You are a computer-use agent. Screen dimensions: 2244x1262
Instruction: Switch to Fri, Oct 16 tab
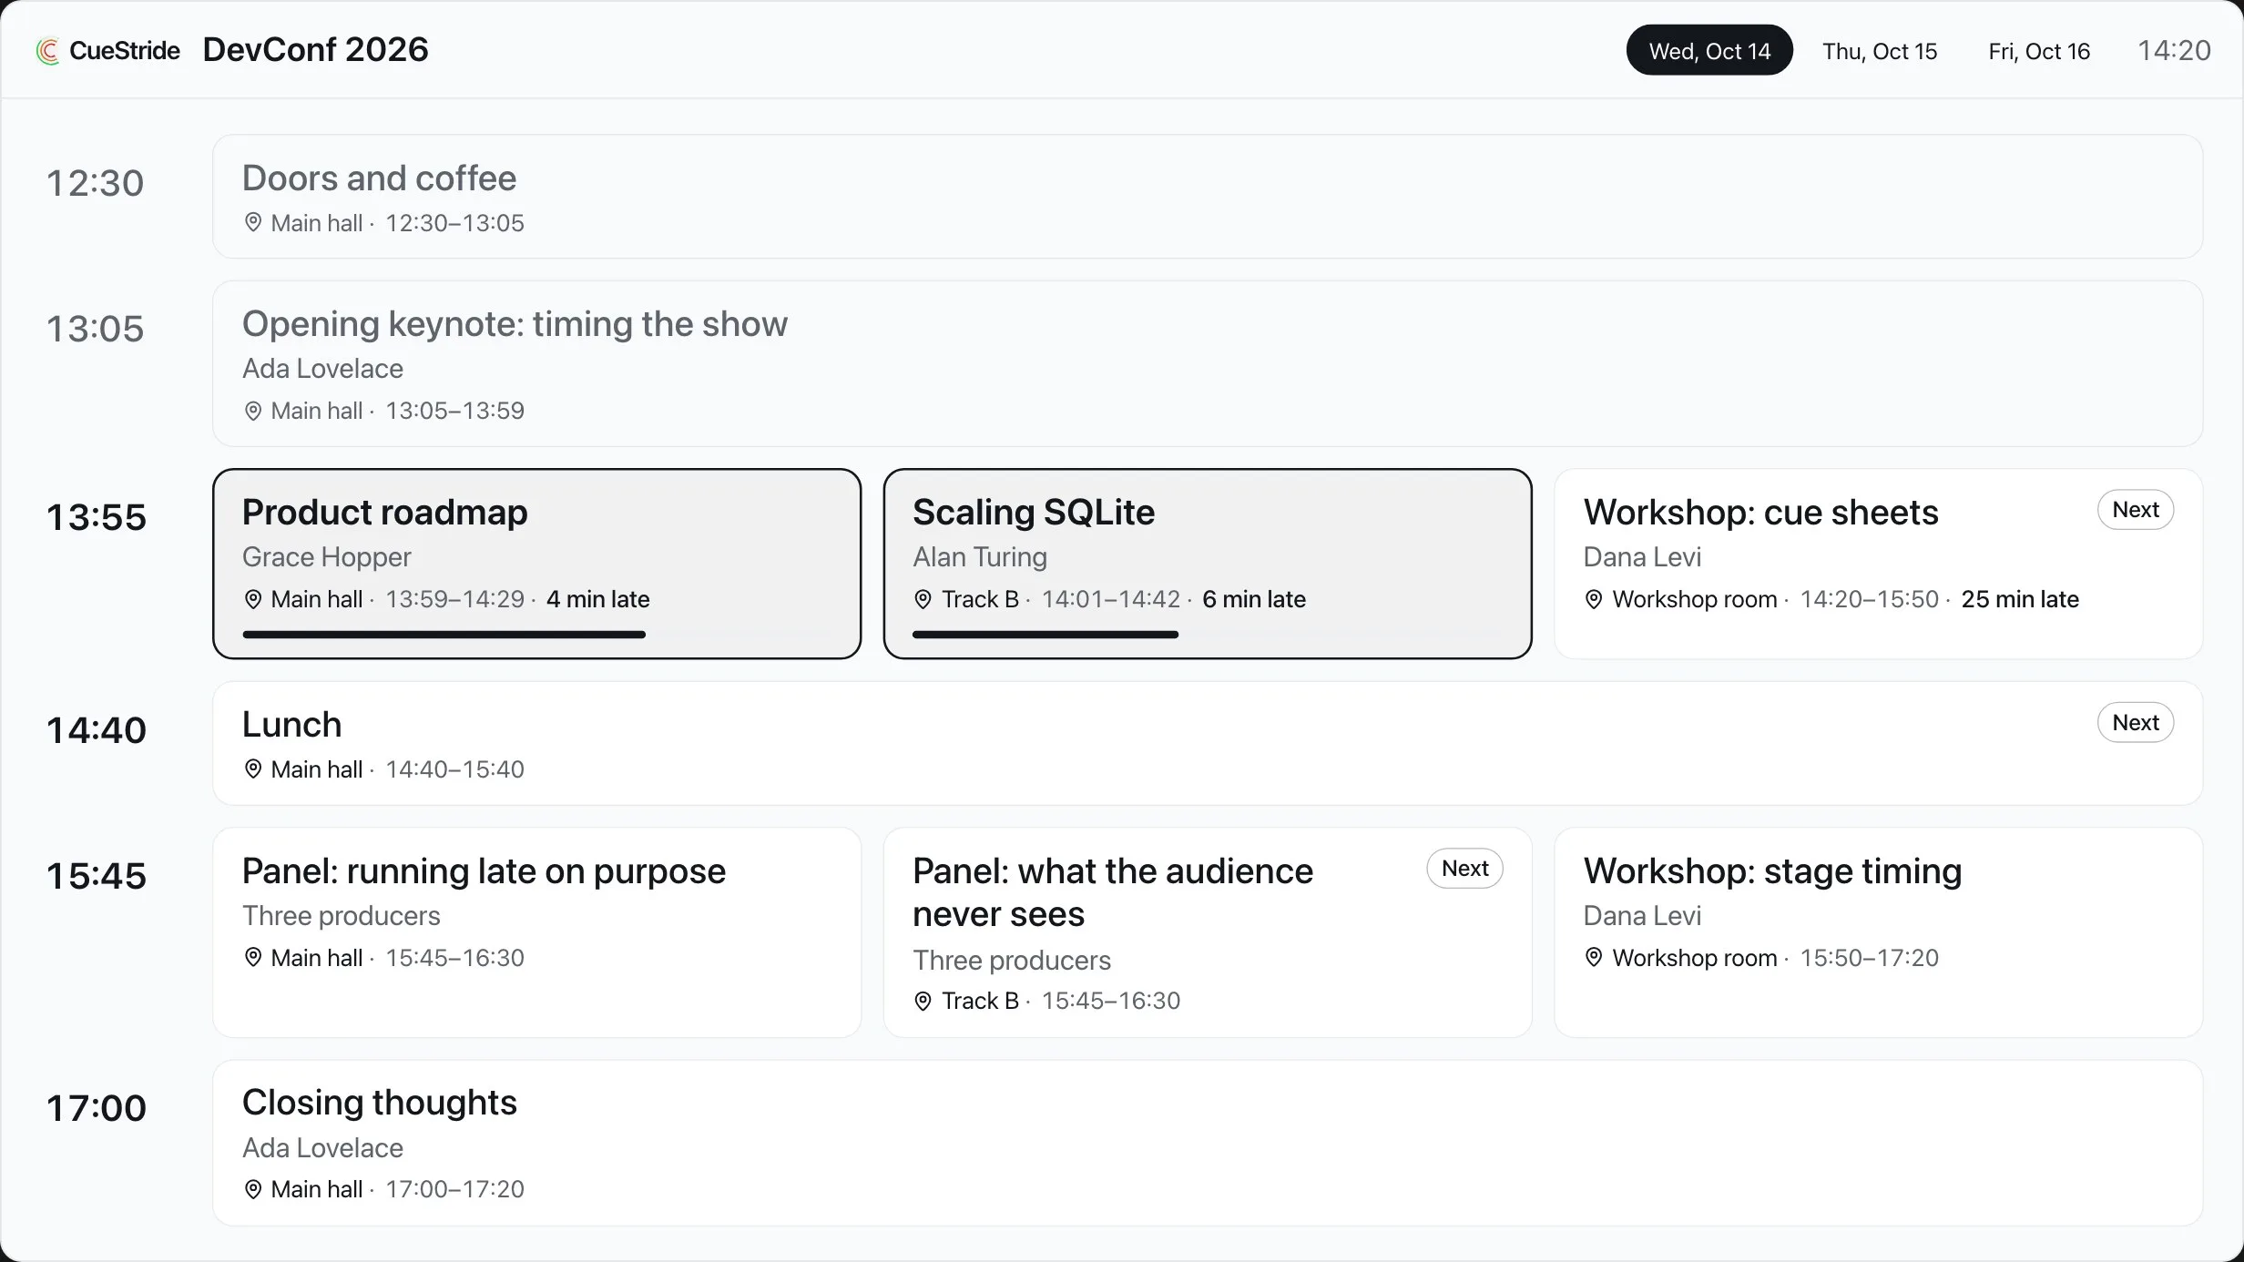point(2039,51)
